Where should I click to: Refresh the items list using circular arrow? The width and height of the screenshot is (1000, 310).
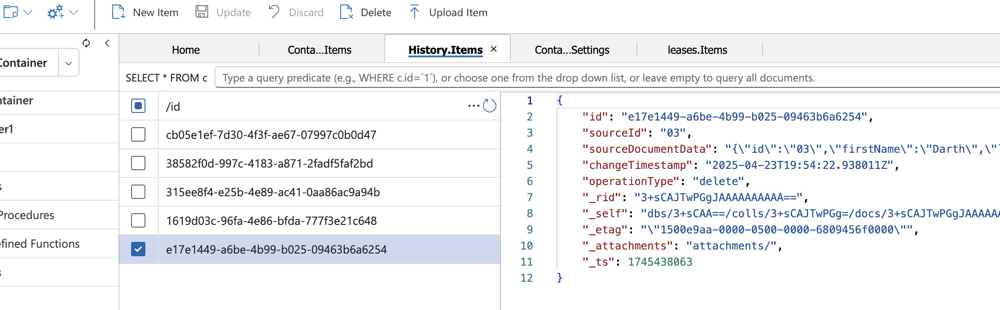(489, 106)
